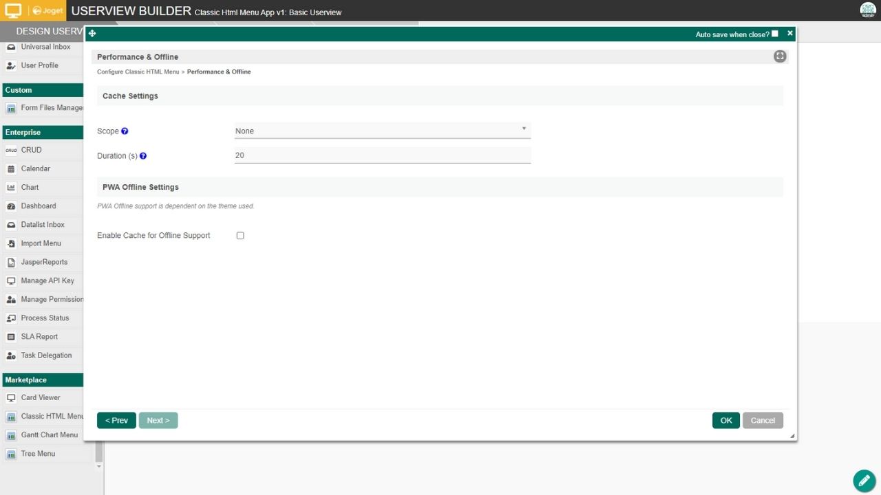Click the Duration help question mark icon
881x495 pixels.
coord(143,156)
